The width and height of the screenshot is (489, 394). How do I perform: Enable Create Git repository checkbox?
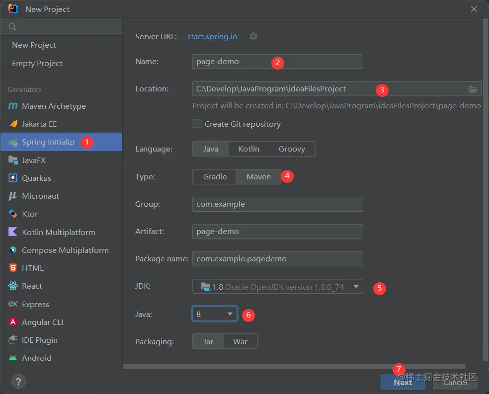coord(197,124)
